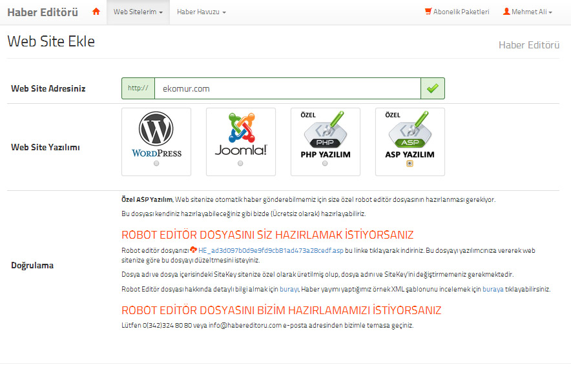Click the WordPress logo
The width and height of the screenshot is (571, 367).
[156, 134]
